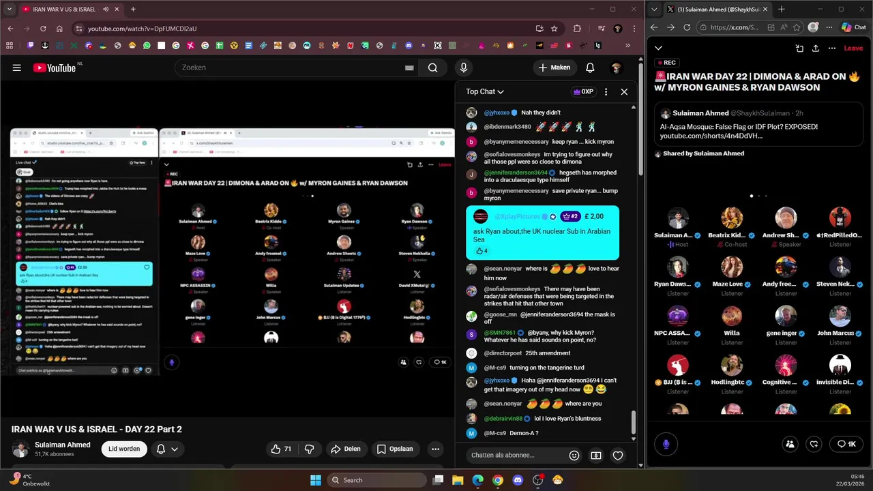
Task: Click the taskbar Search box
Action: [x=376, y=480]
